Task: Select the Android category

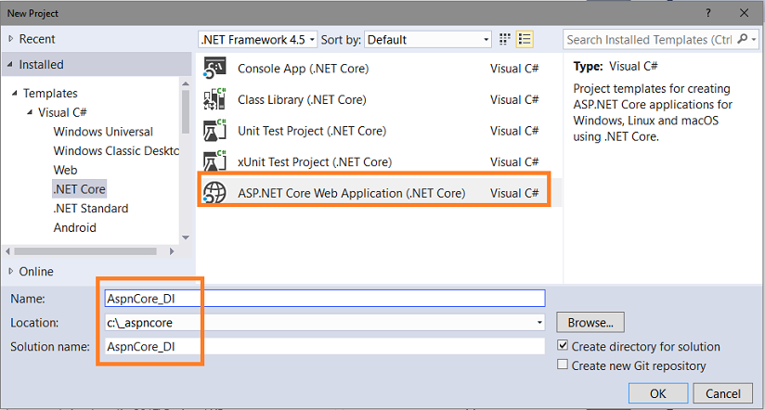Action: click(x=74, y=227)
